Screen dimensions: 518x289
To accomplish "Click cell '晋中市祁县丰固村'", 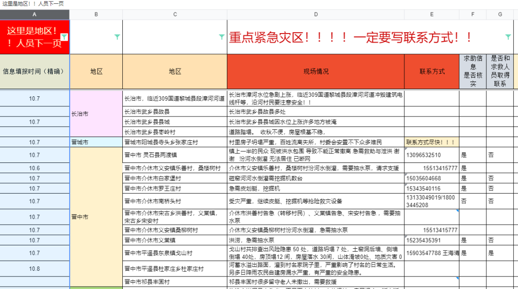I will pos(175,282).
